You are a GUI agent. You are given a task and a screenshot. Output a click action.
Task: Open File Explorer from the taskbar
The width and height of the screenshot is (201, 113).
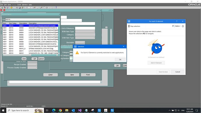pyautogui.click(x=67, y=110)
